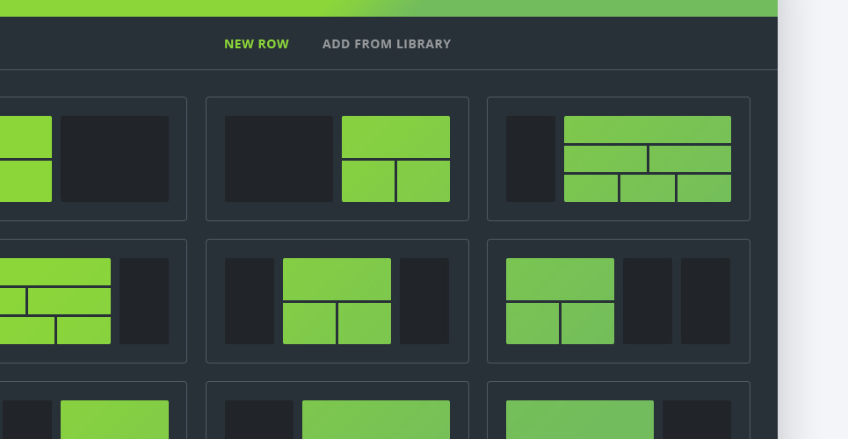Click the full-width green bar atop the three-tier grid
Viewport: 848px width, 439px height.
[647, 129]
